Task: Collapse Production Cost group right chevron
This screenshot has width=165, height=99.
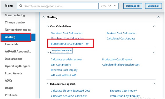Action: [x=154, y=52]
